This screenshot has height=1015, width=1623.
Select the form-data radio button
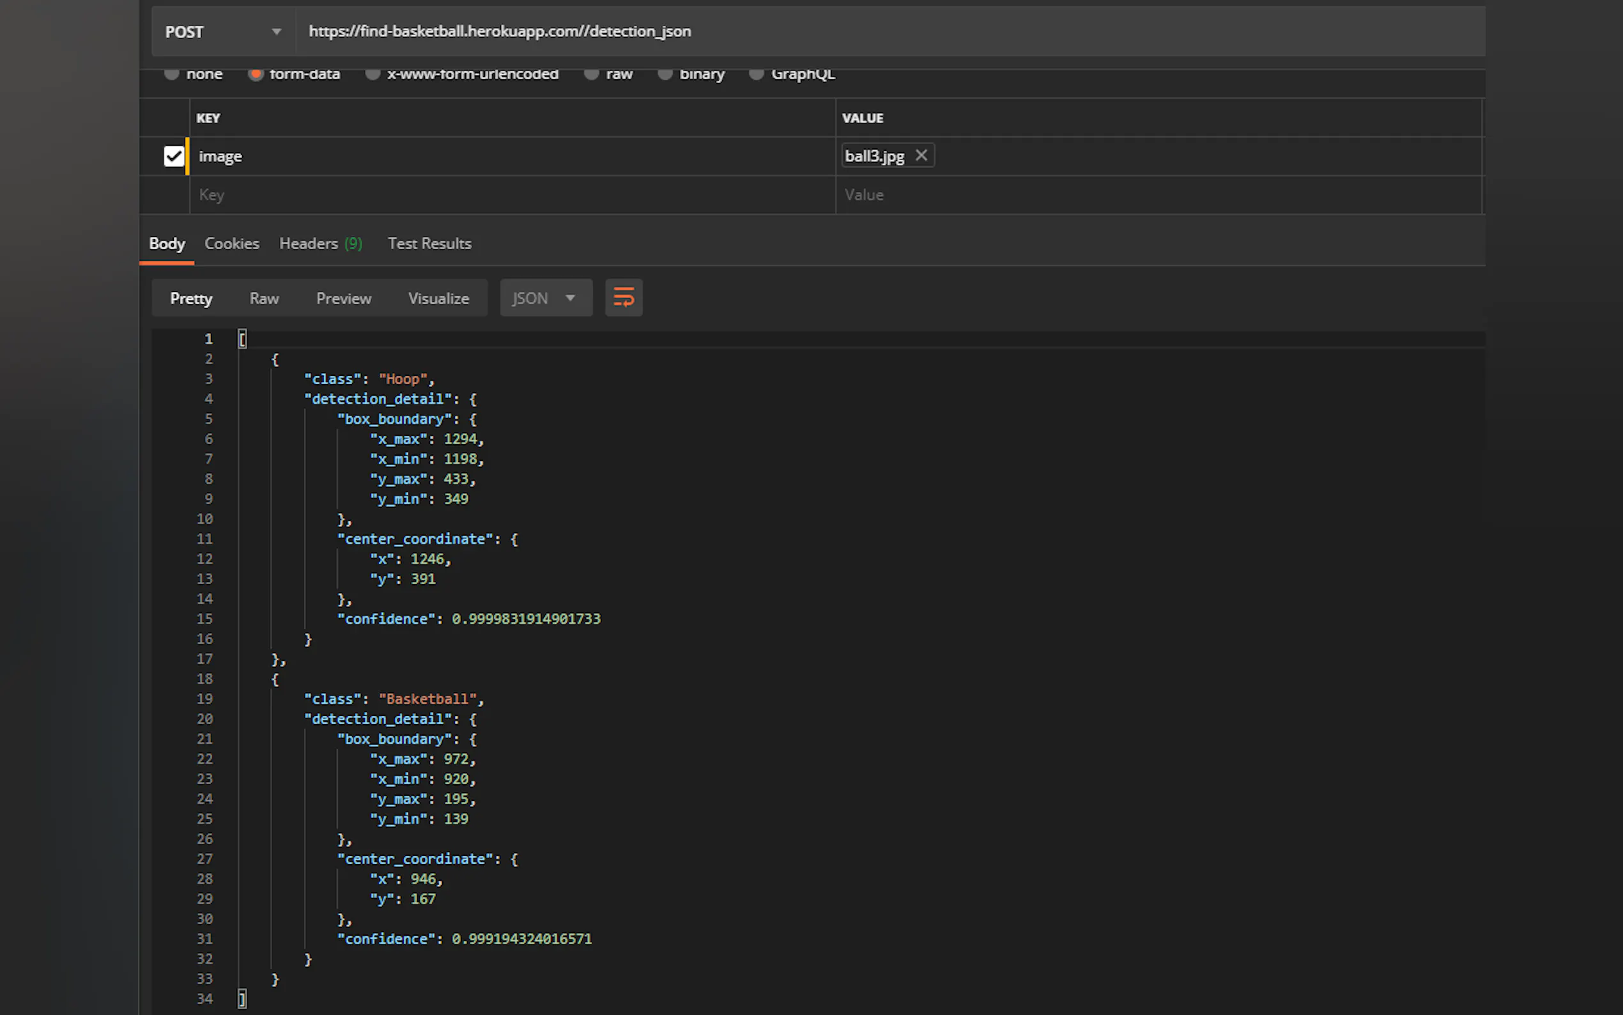pyautogui.click(x=256, y=74)
